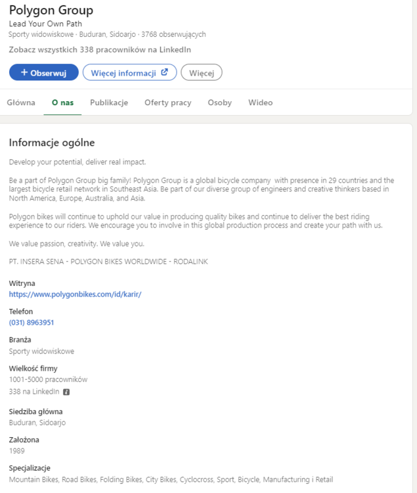417x493 pixels.
Task: Click the phone number (031) 8963951
Action: (x=32, y=323)
